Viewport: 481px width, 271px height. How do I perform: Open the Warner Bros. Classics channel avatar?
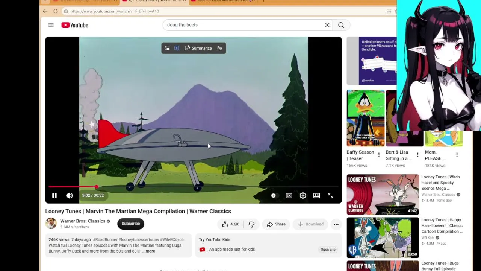click(x=51, y=223)
